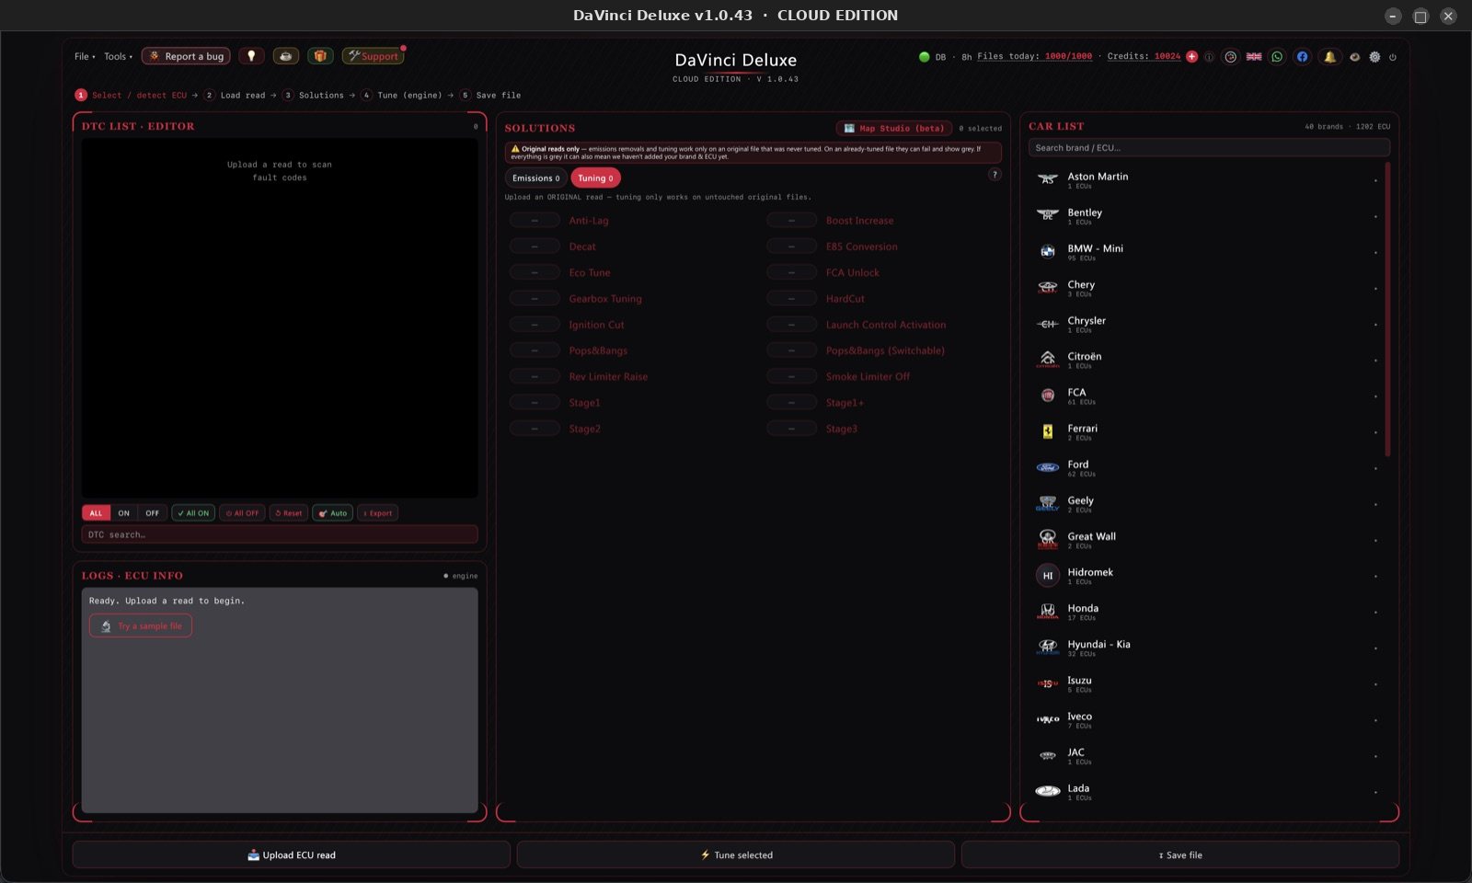The width and height of the screenshot is (1472, 883).
Task: Expand the FCA brand row
Action: [1206, 396]
